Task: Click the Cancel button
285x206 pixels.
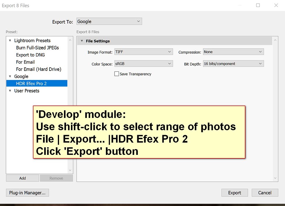Action: point(265,193)
